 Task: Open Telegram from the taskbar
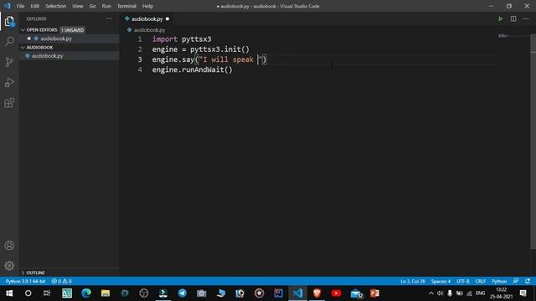[183, 293]
